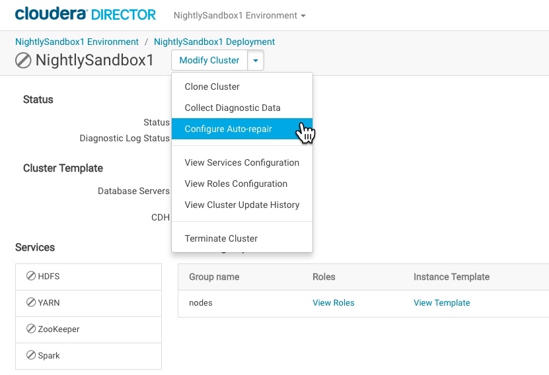Open View Roles Configuration

tap(236, 184)
